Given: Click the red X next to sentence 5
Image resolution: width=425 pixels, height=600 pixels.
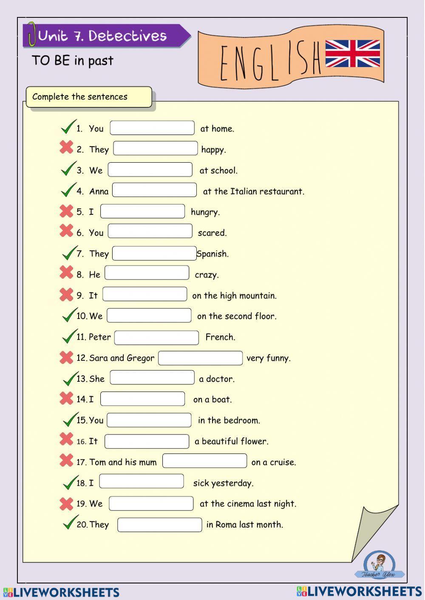Looking at the screenshot, I should pyautogui.click(x=66, y=211).
